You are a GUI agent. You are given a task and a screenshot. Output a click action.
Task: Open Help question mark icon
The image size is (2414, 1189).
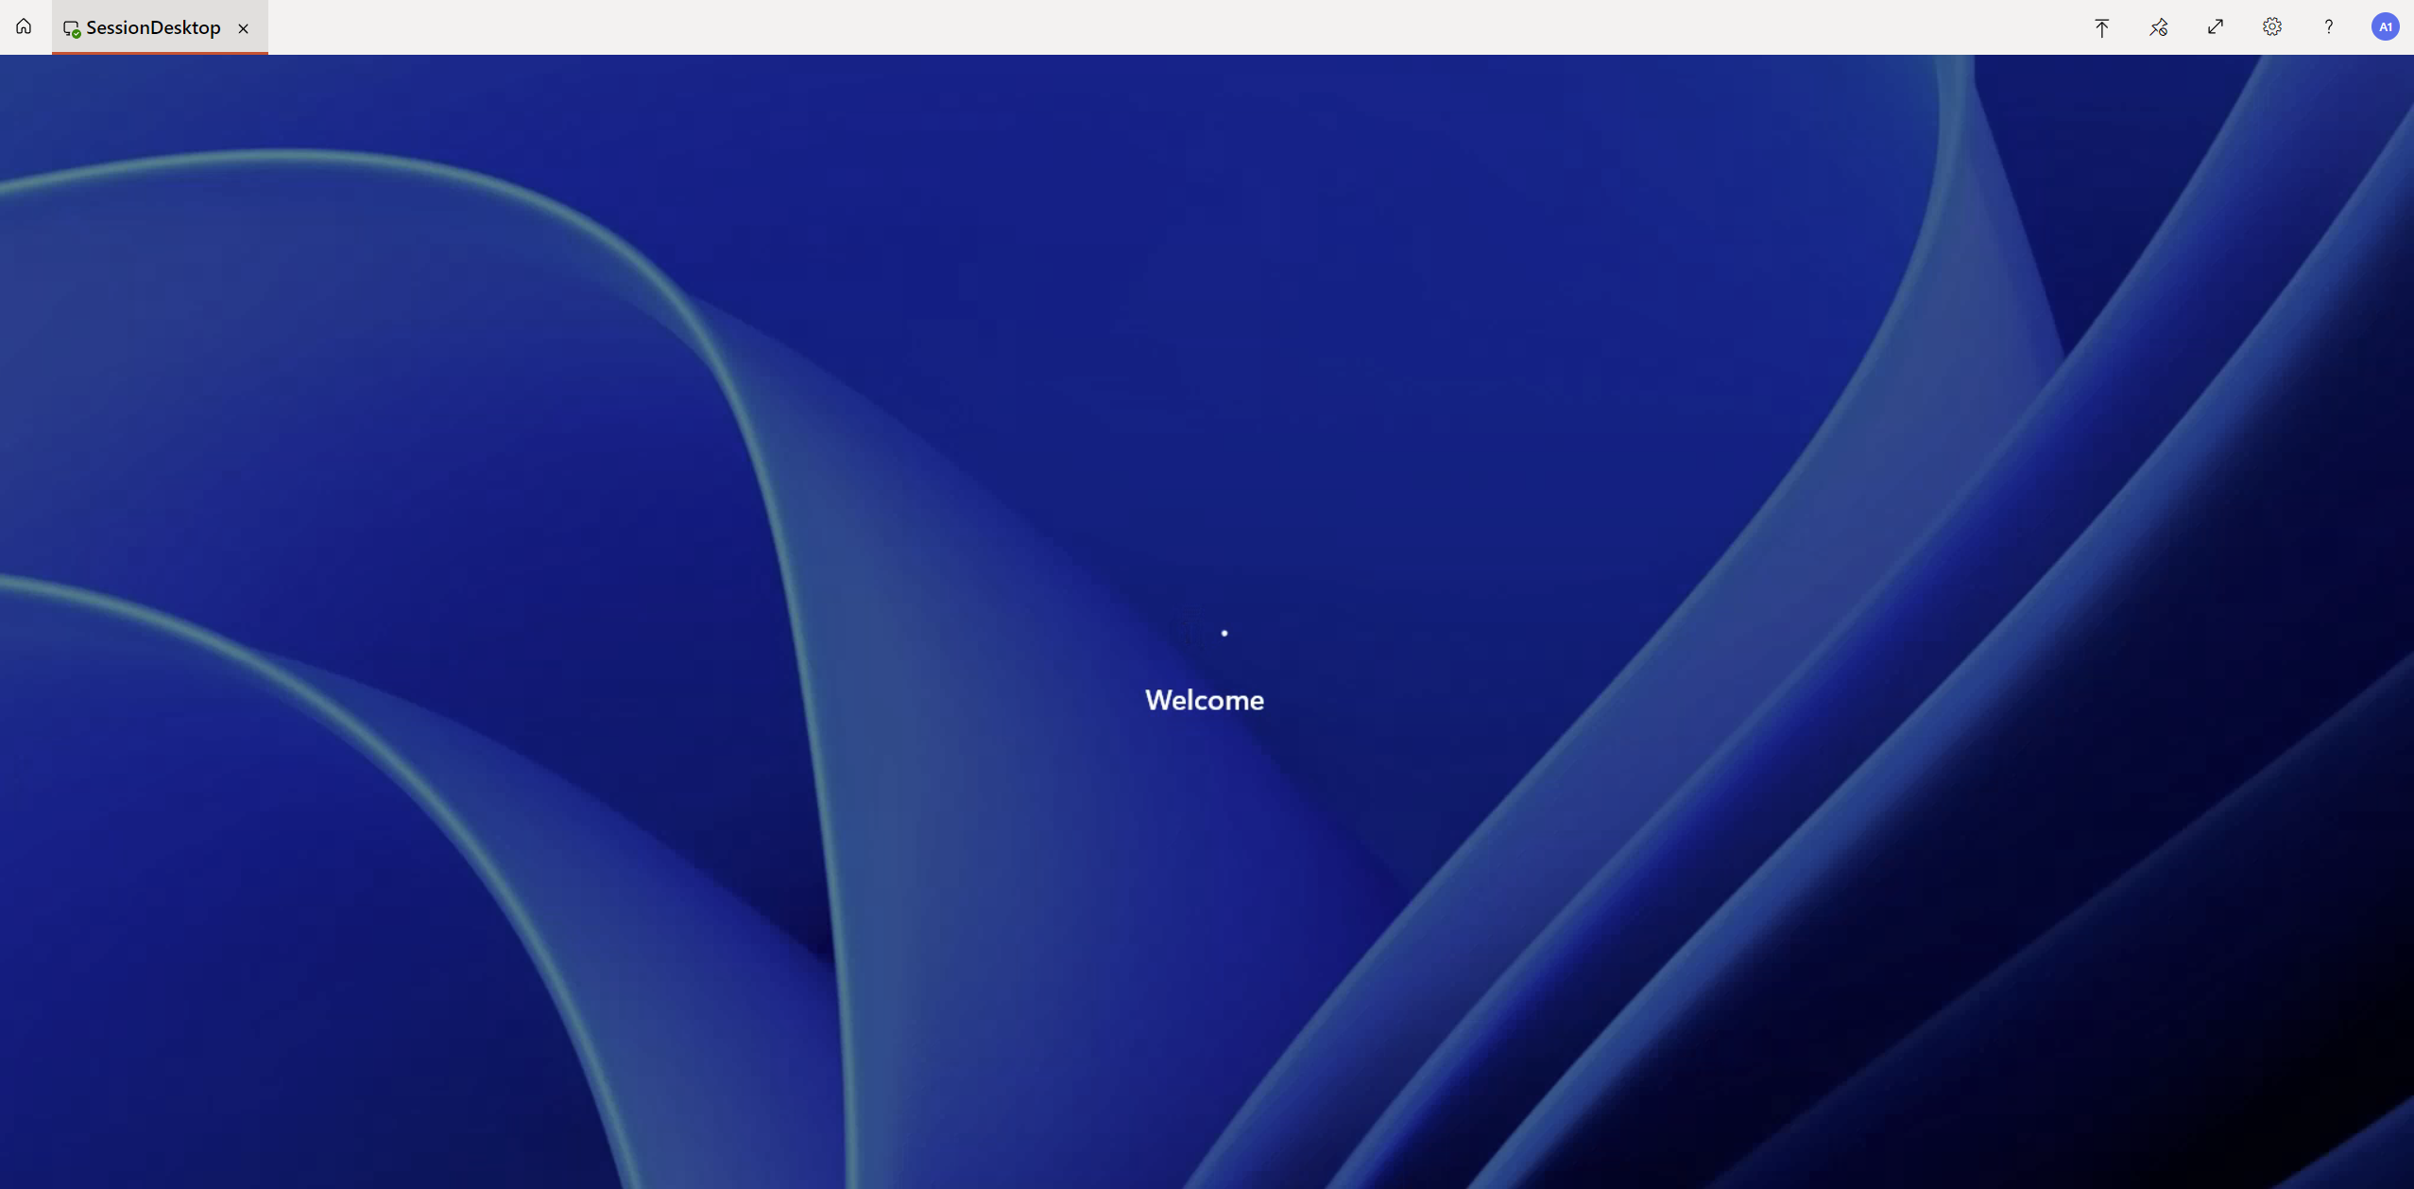[2328, 26]
